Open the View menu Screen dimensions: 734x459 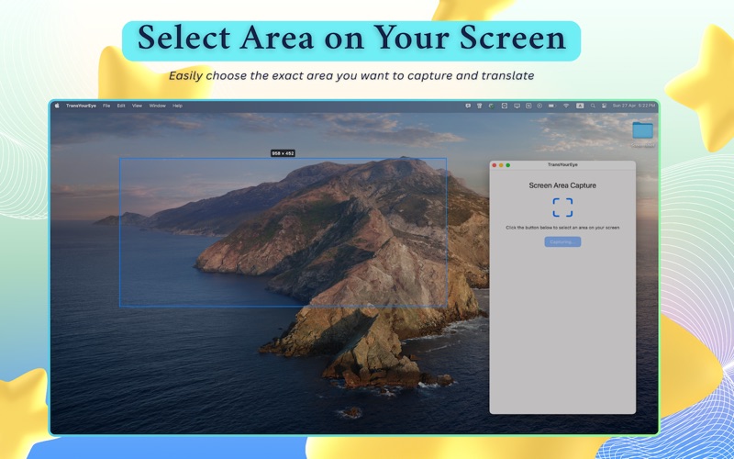[137, 106]
